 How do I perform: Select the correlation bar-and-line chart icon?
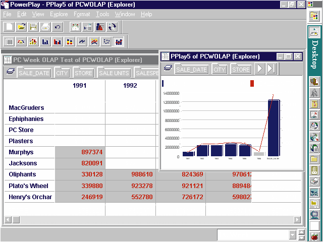pyautogui.click(x=119, y=42)
